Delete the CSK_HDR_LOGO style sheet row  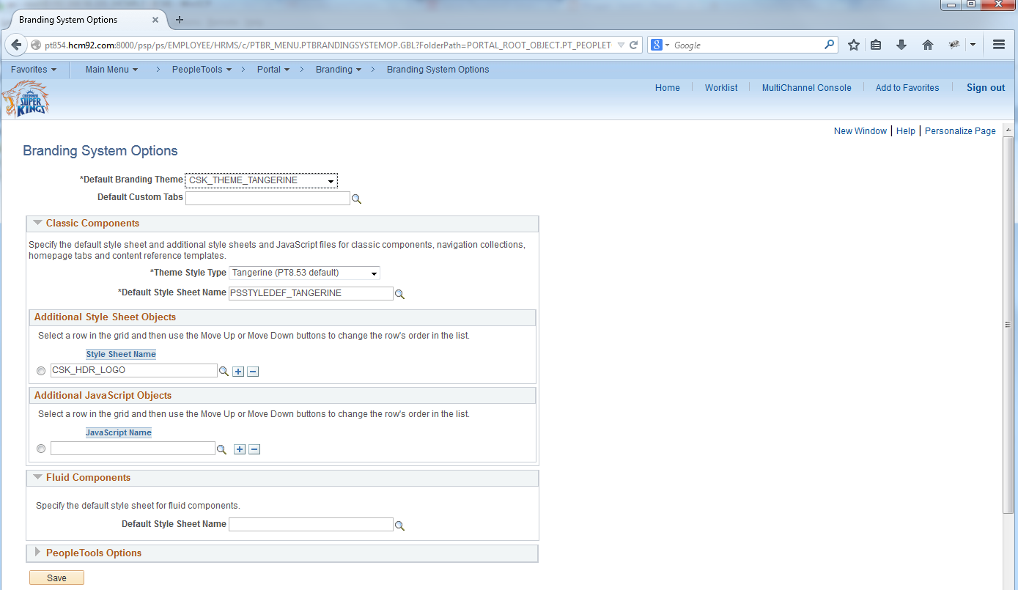[x=253, y=371]
